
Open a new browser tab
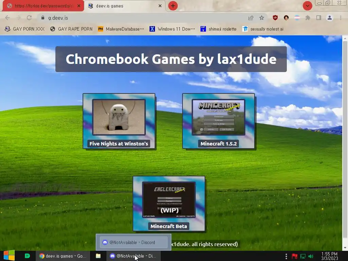pos(173,6)
